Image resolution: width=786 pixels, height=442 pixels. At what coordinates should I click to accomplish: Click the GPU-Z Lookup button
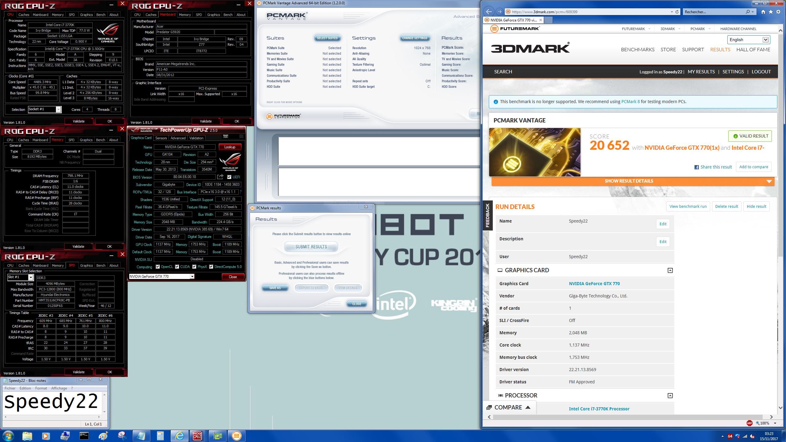[230, 147]
